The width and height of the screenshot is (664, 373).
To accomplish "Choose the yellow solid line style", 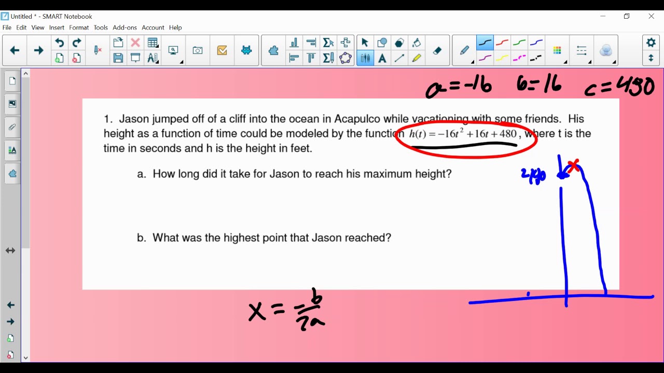I will [502, 58].
